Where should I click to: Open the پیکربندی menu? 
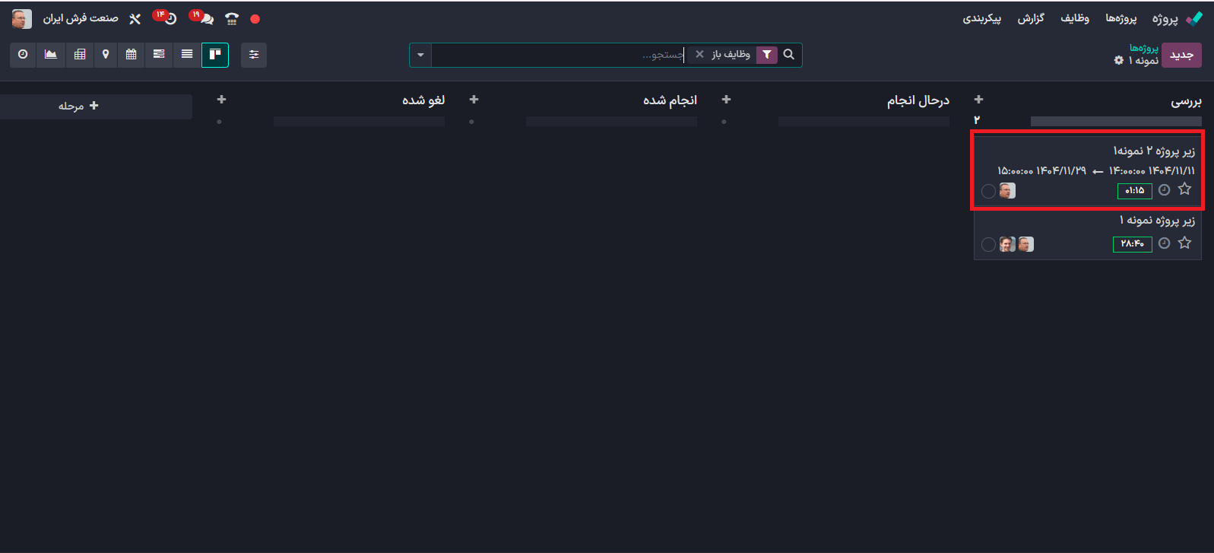coord(982,18)
